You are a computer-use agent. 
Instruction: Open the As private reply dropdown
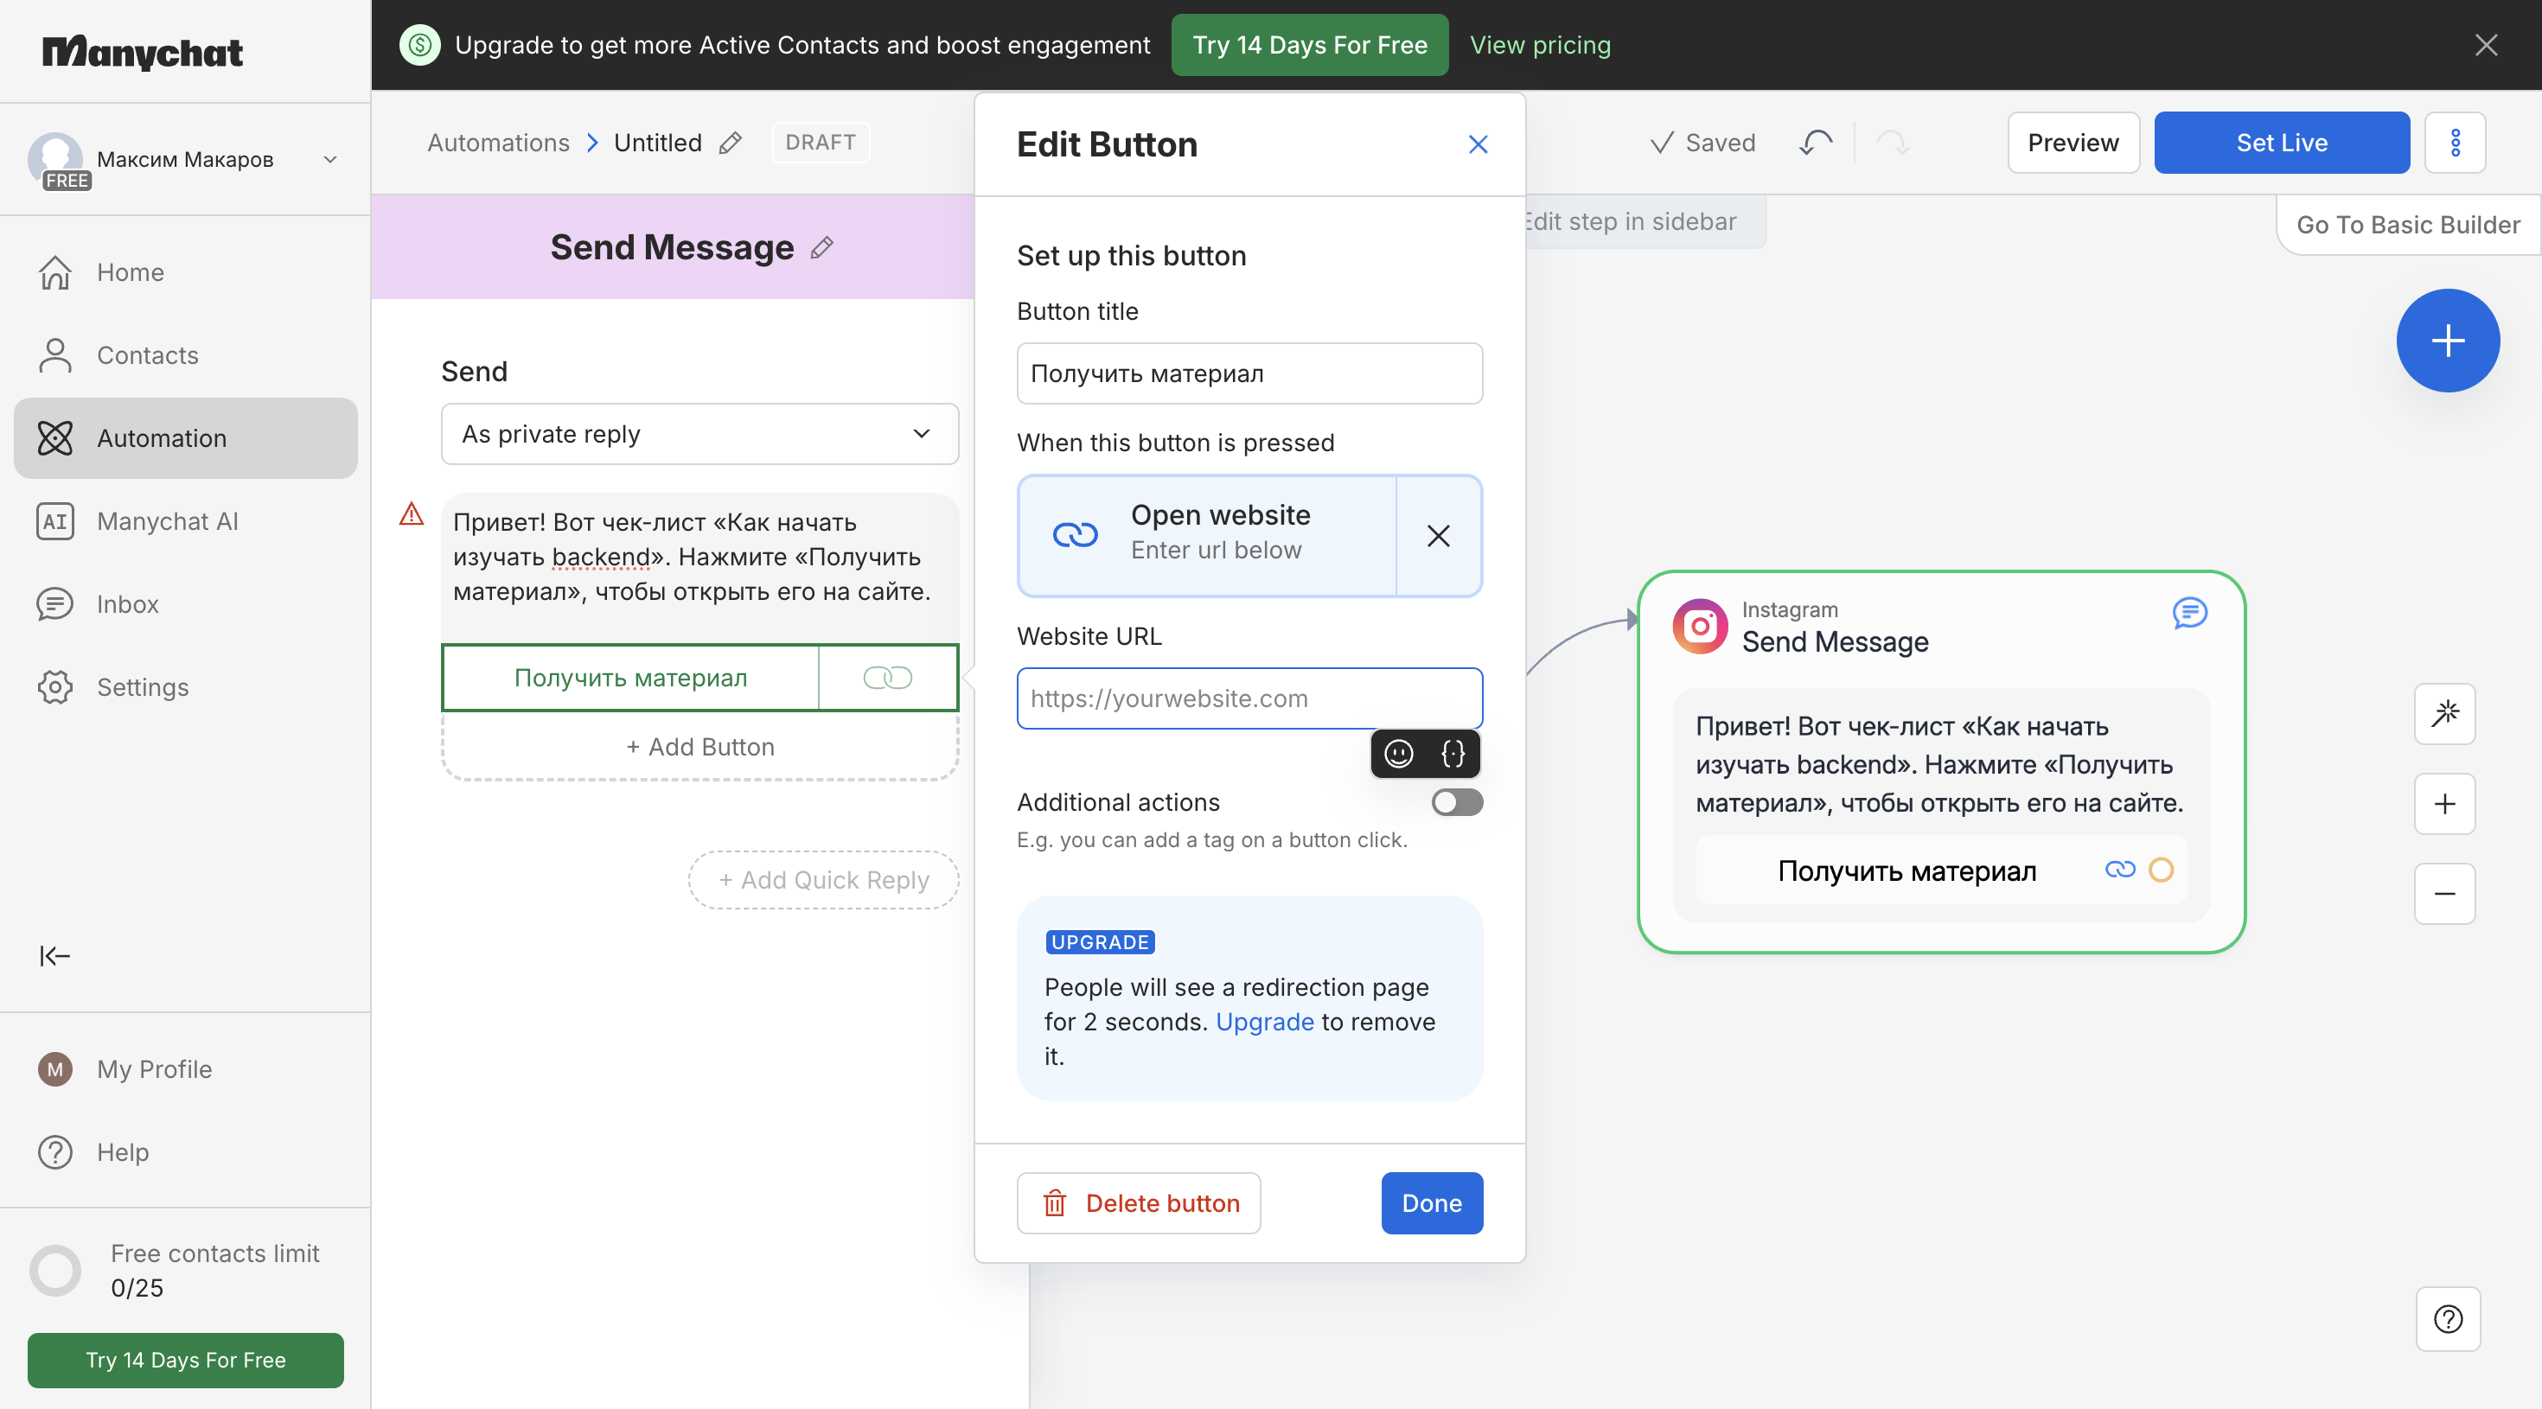click(x=699, y=433)
